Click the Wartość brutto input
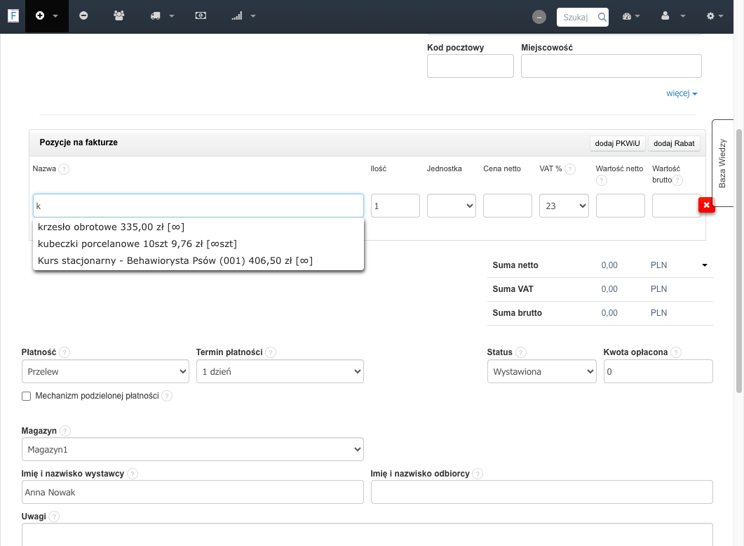The image size is (744, 546). point(675,206)
